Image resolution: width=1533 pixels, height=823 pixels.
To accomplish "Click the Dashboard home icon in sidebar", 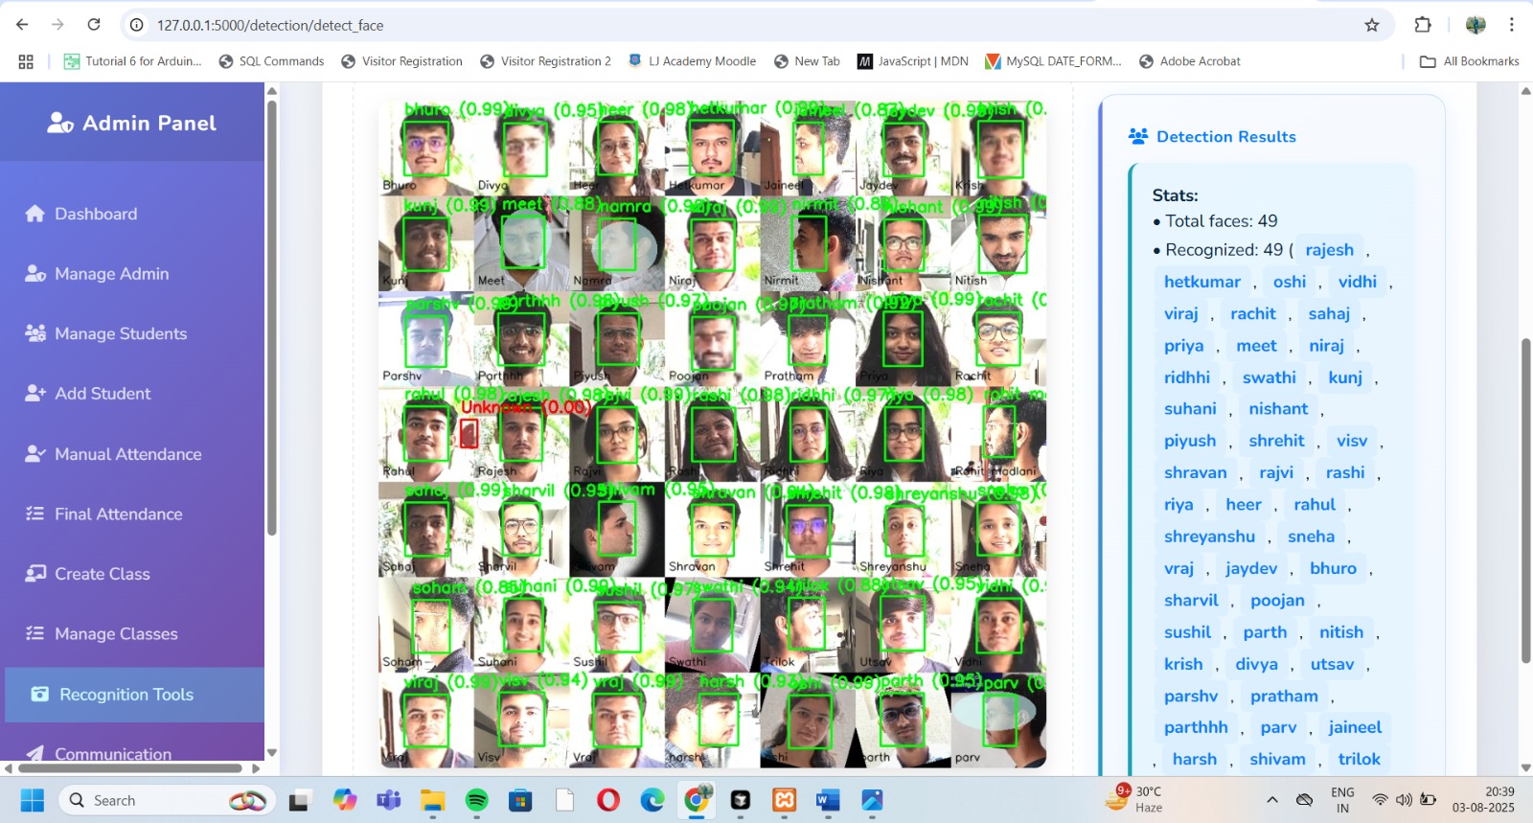I will (35, 214).
